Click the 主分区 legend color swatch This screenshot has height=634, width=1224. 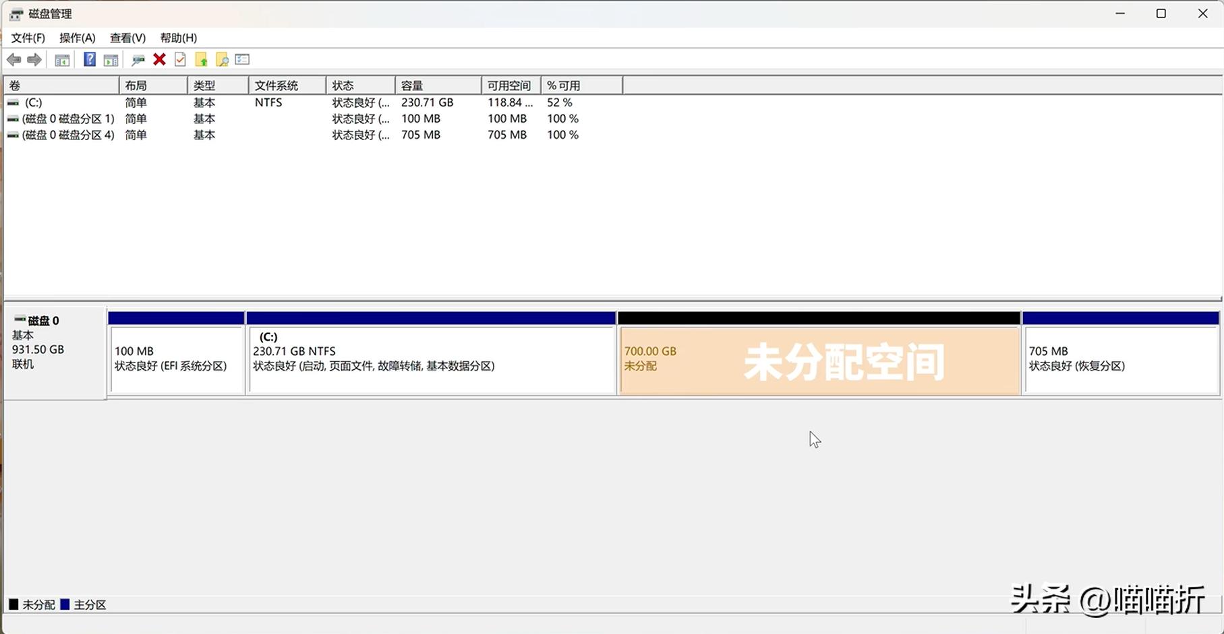(x=65, y=604)
